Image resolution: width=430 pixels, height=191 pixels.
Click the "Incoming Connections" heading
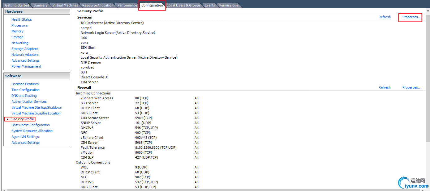93,93
